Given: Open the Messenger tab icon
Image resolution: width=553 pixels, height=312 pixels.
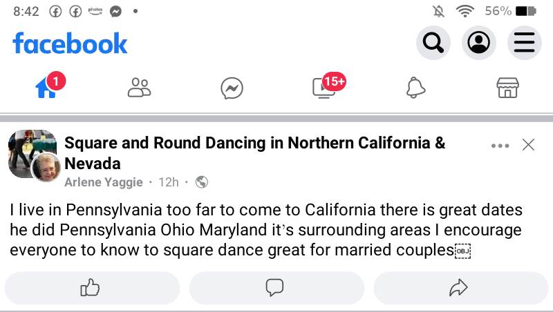Looking at the screenshot, I should coord(231,88).
